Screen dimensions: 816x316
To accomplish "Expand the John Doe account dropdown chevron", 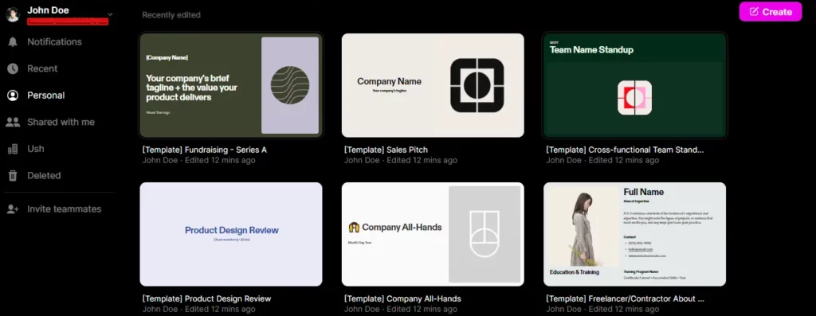I will click(x=110, y=14).
